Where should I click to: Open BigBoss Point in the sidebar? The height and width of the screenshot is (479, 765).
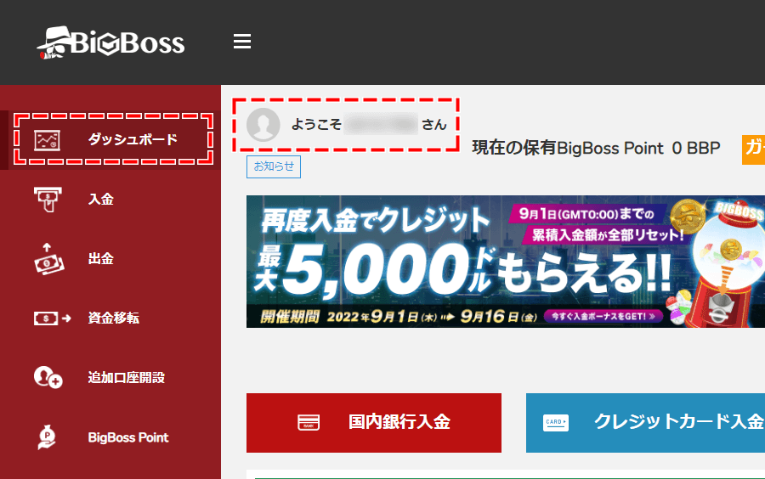click(110, 437)
